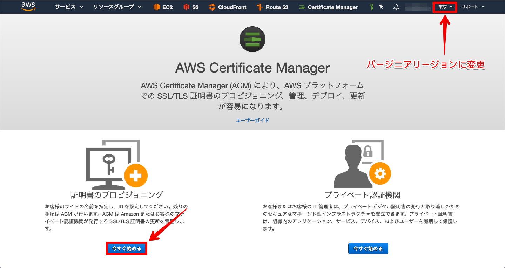This screenshot has height=268, width=505.
Task: Open the Certificate Manager shortcut
Action: [328, 7]
